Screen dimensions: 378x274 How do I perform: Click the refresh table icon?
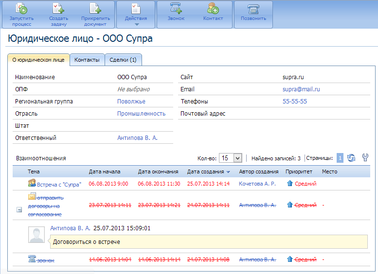pyautogui.click(x=351, y=158)
